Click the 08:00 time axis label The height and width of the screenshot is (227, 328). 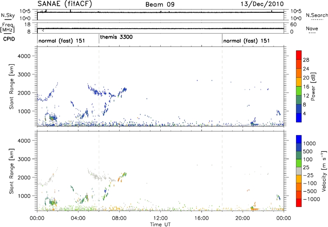click(119, 218)
